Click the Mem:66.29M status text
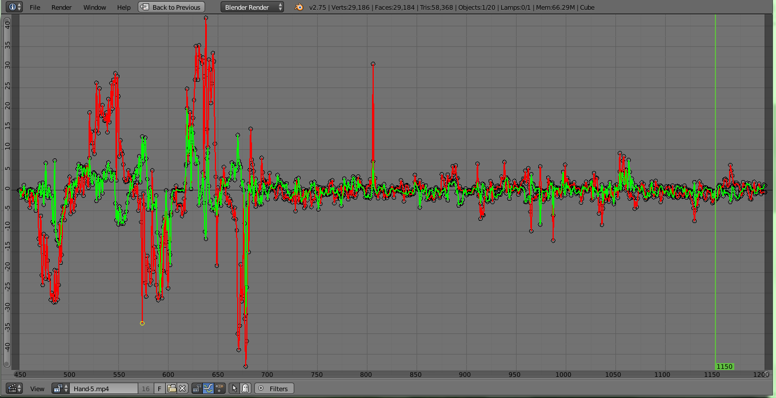This screenshot has height=398, width=776. (x=556, y=7)
